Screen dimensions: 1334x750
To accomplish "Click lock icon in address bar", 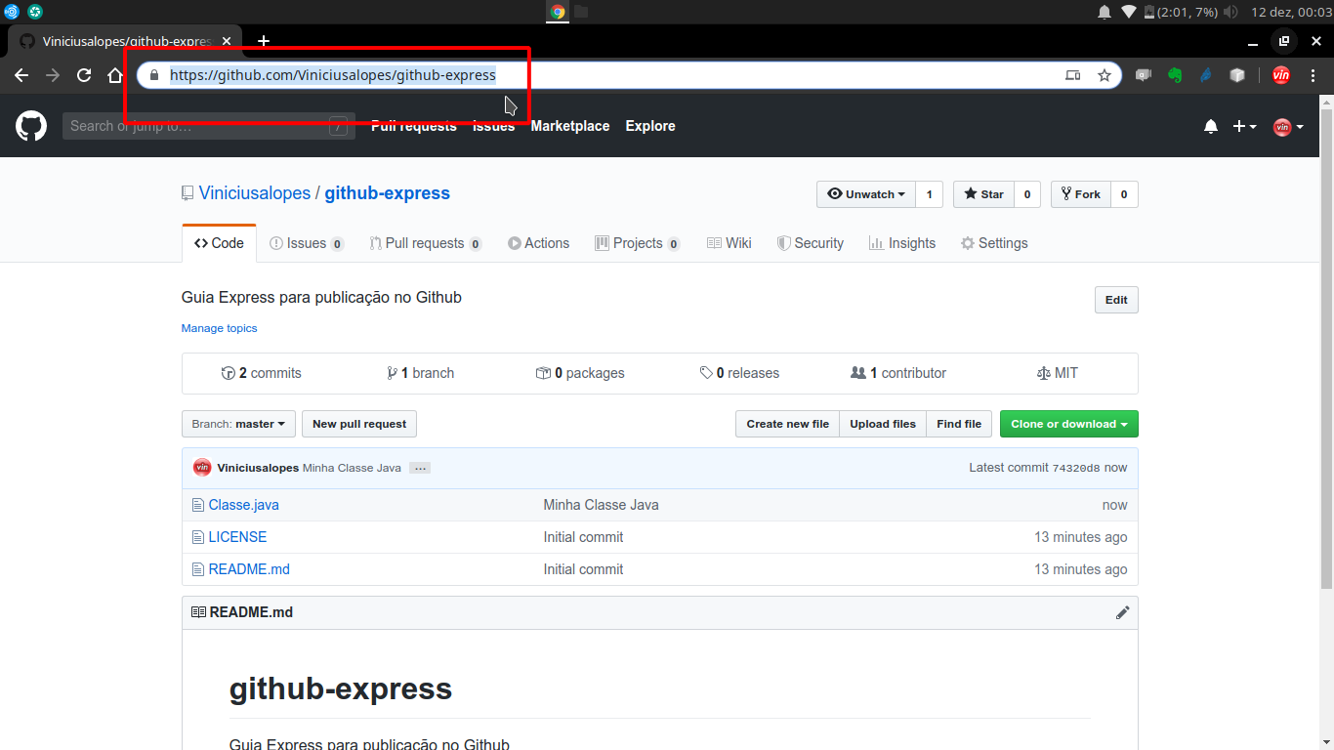I will (x=153, y=75).
